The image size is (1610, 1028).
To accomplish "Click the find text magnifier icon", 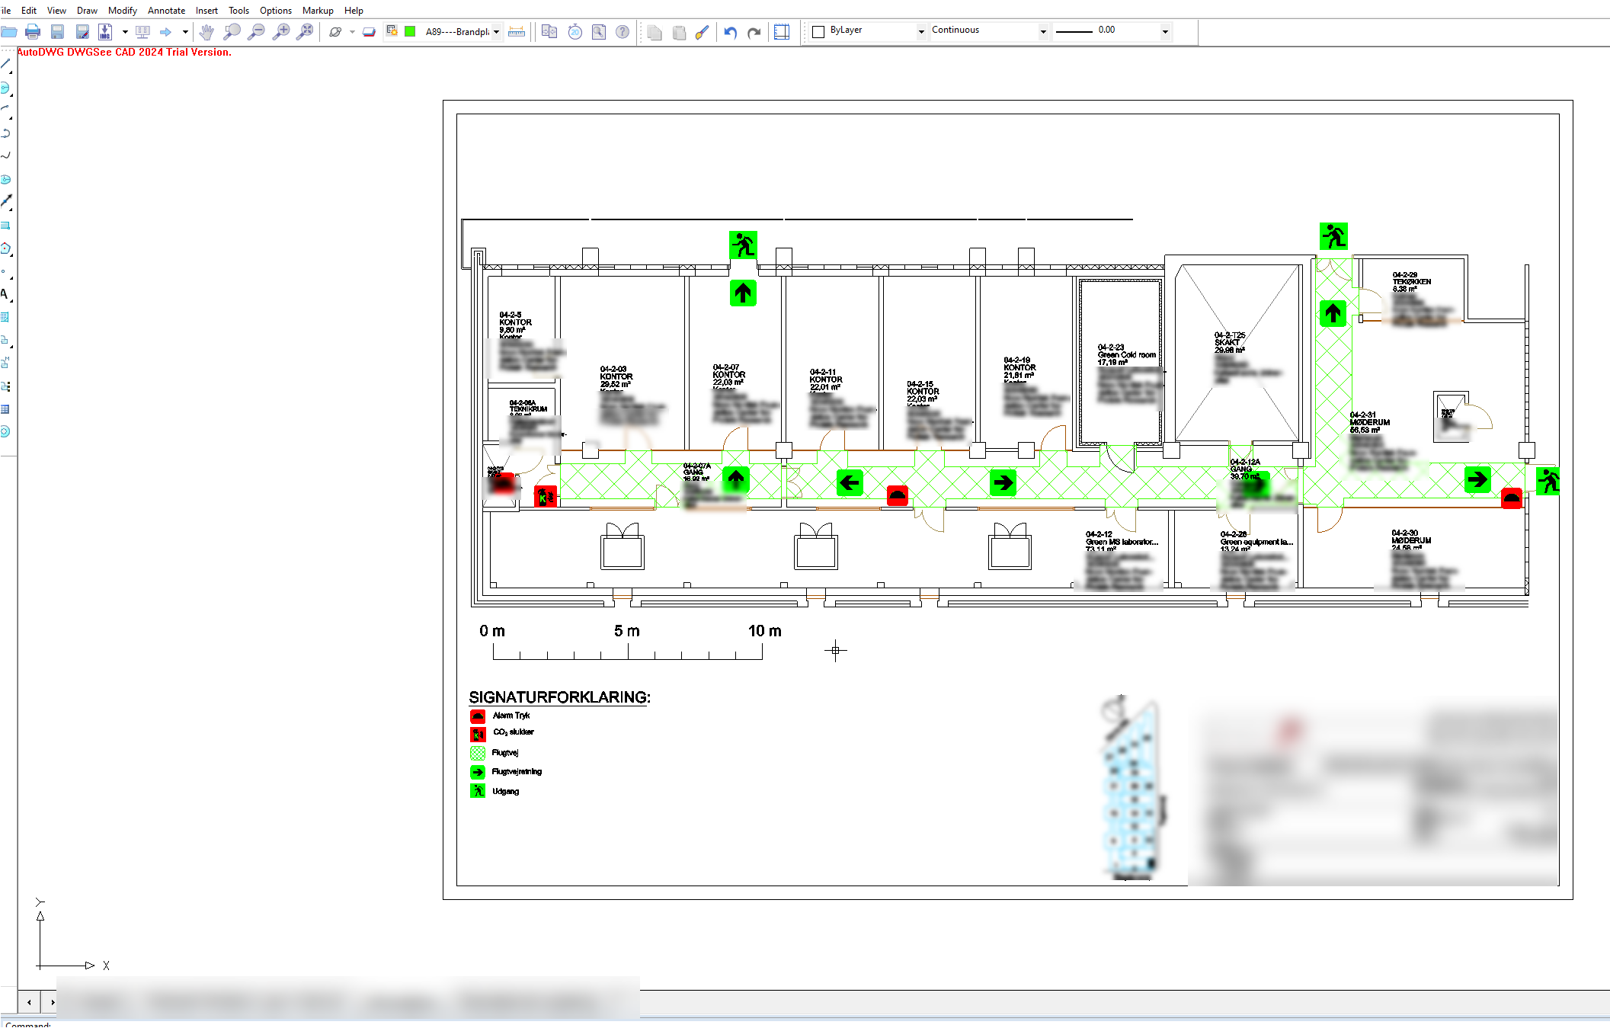I will (x=599, y=32).
